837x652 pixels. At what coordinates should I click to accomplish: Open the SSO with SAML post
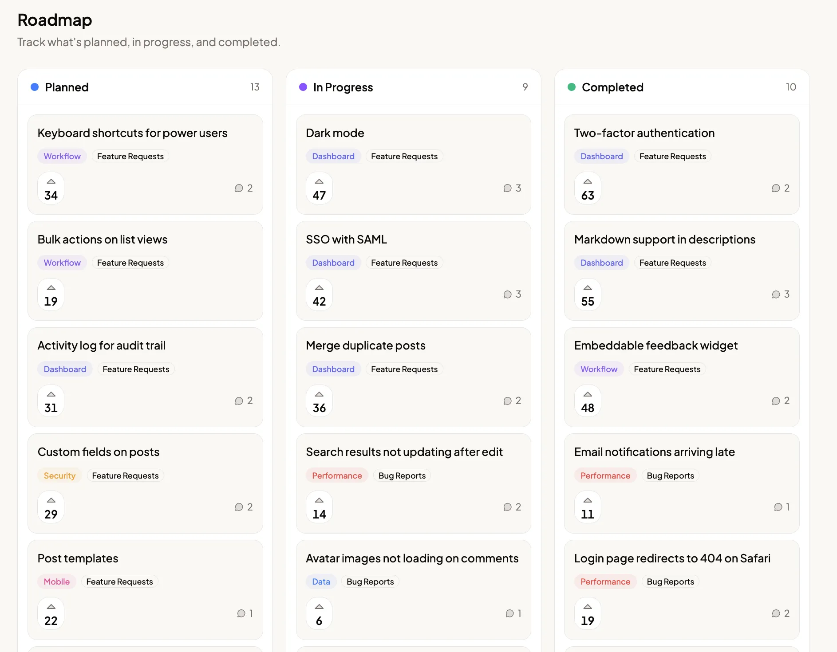346,240
